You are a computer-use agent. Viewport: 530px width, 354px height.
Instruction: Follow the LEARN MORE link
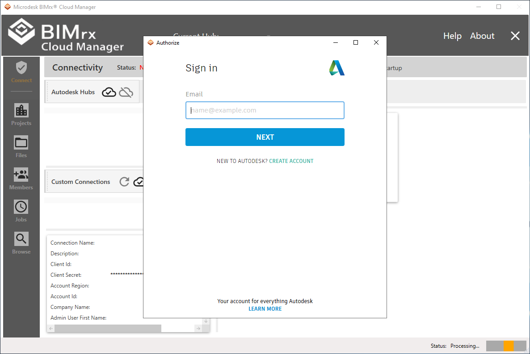coord(265,309)
